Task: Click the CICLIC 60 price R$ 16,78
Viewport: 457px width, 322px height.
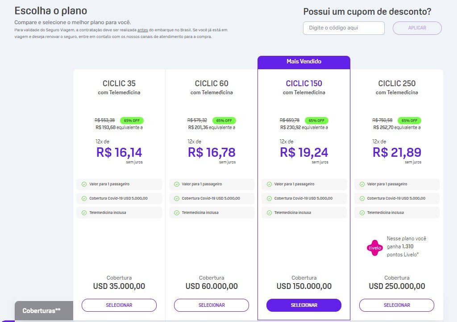Action: (212, 152)
